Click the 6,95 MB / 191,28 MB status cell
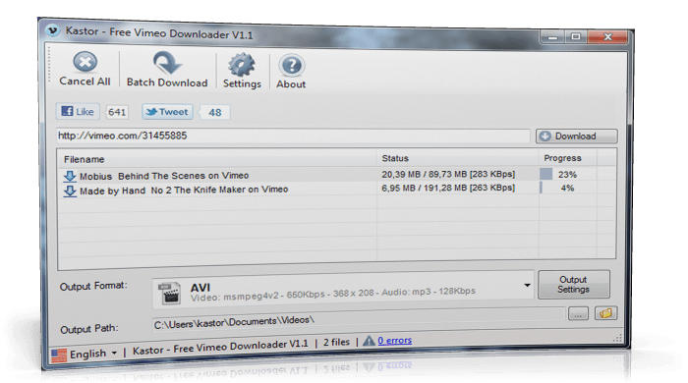The width and height of the screenshot is (688, 383). (448, 188)
